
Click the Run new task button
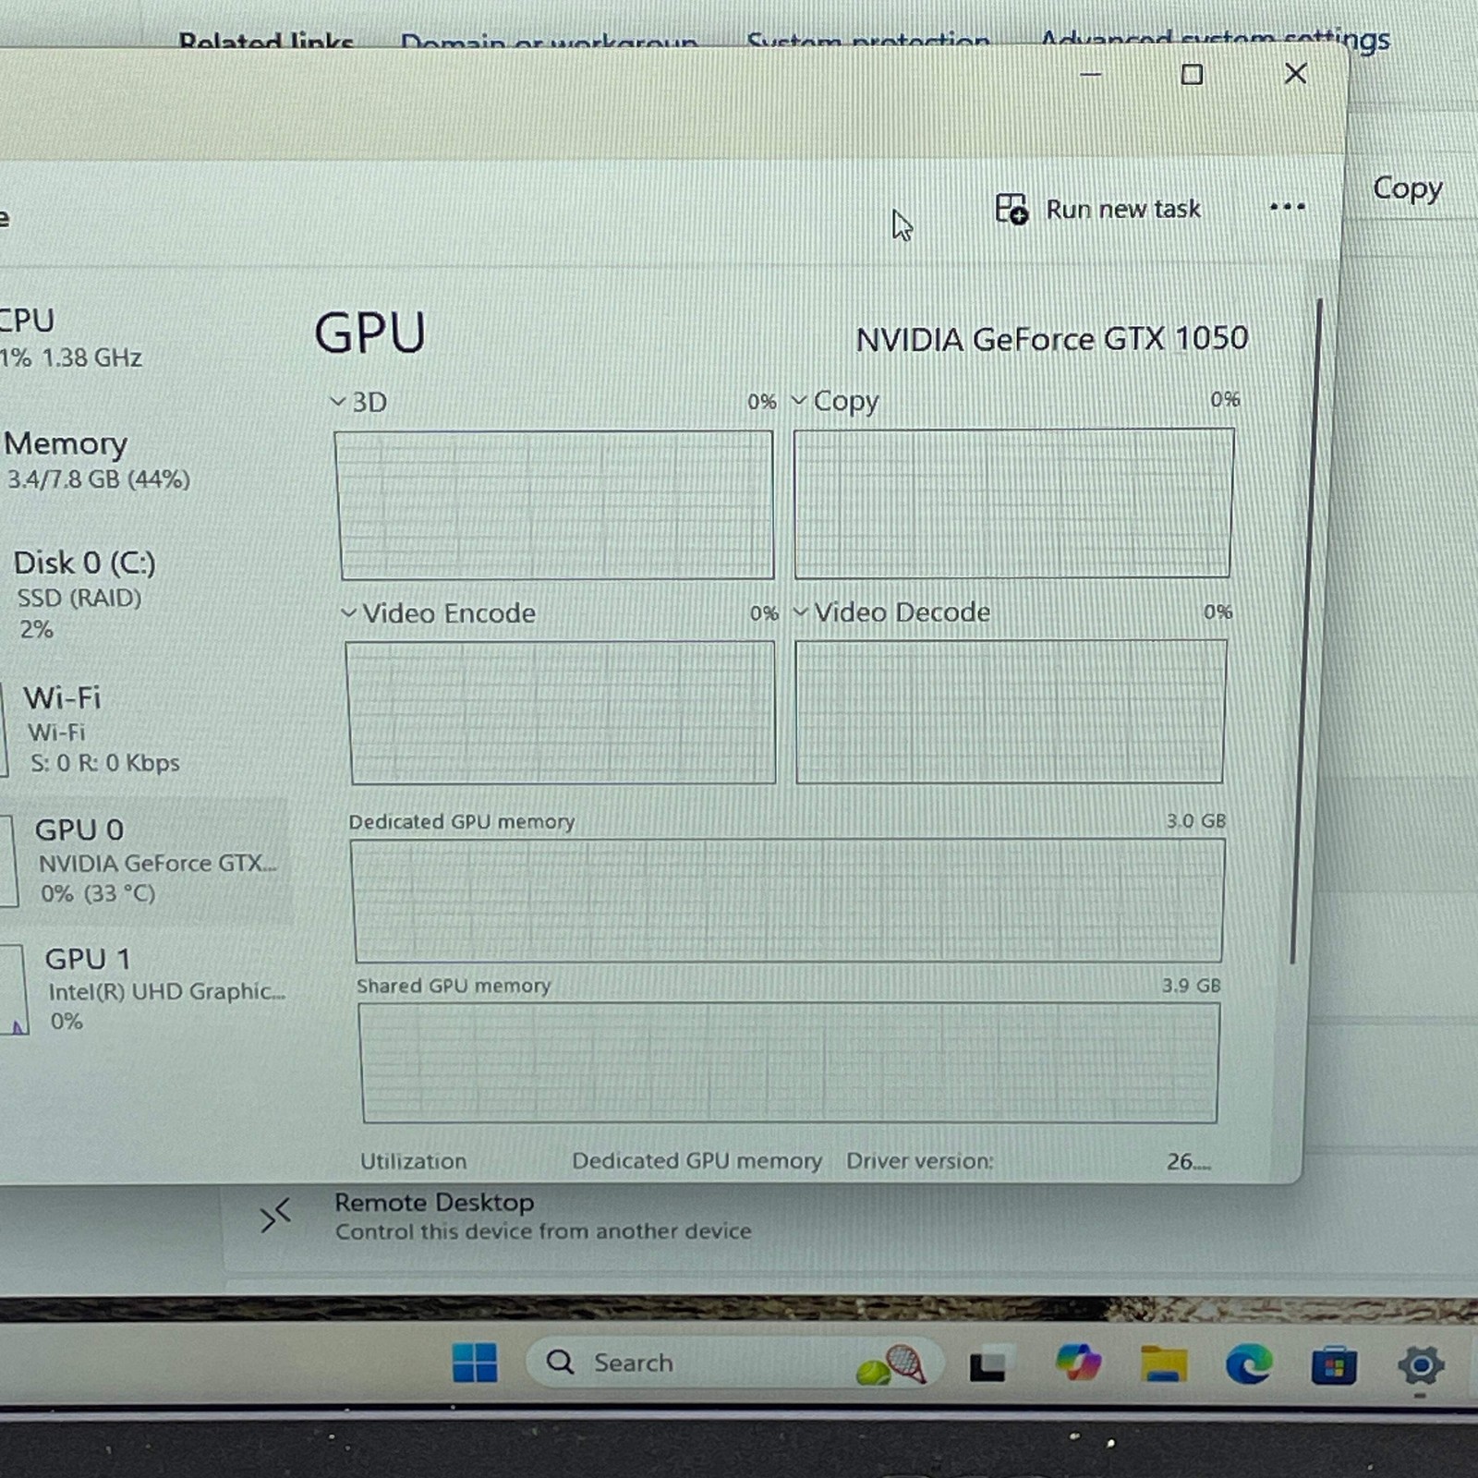coord(1098,210)
